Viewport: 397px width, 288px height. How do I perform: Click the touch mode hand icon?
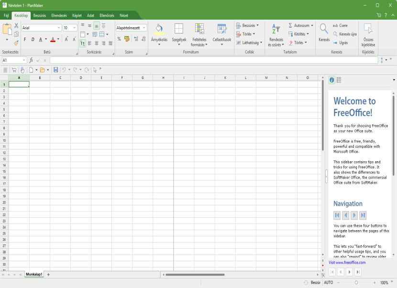pyautogui.click(x=22, y=70)
